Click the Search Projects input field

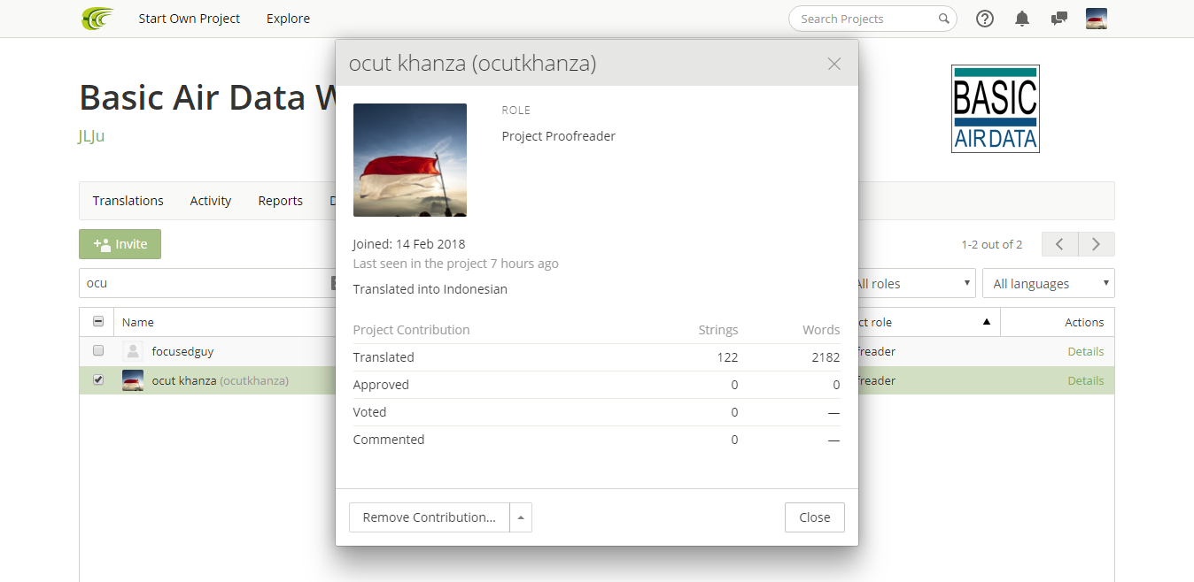point(872,19)
